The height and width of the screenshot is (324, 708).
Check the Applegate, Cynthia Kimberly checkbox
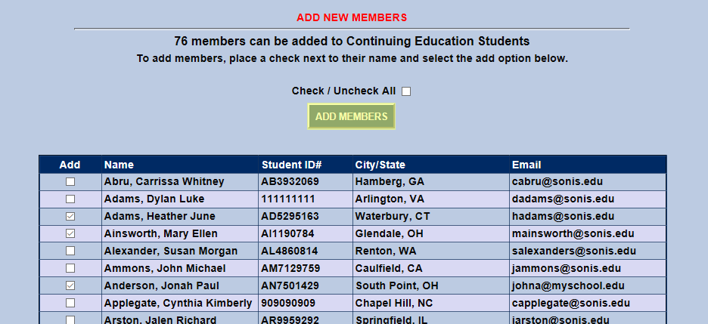click(x=70, y=304)
